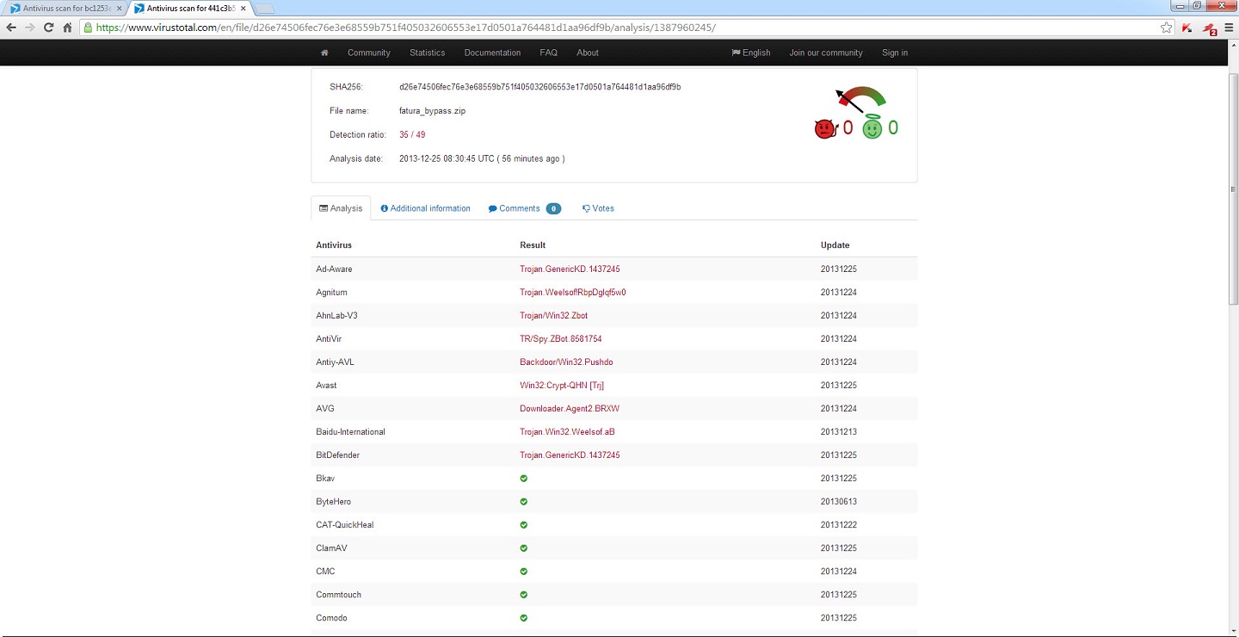Click antivirus name Antiy-AVL

point(335,362)
